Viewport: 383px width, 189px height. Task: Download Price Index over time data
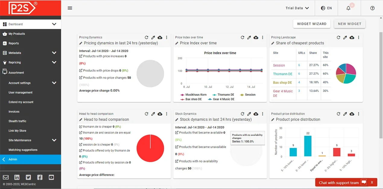pyautogui.click(x=256, y=38)
